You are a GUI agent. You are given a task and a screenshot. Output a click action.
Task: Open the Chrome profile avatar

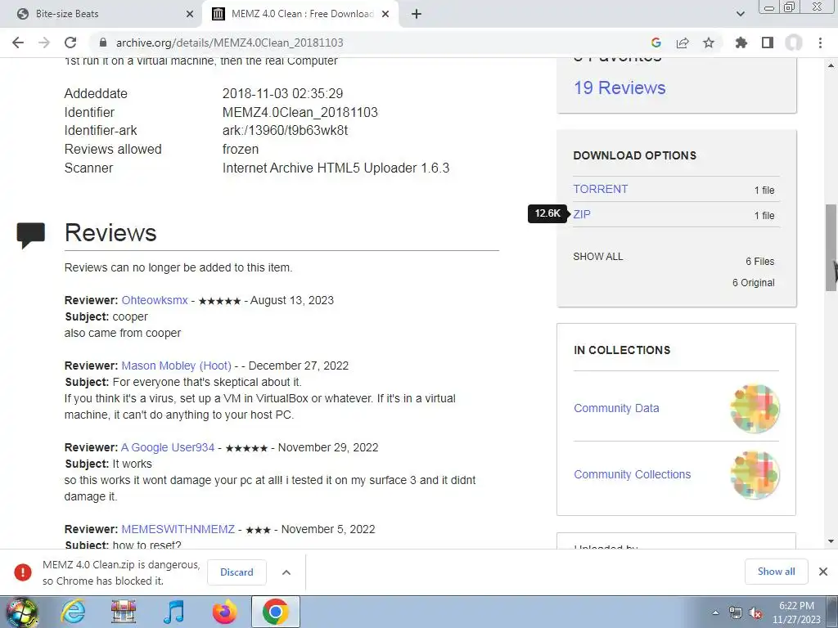click(x=794, y=43)
